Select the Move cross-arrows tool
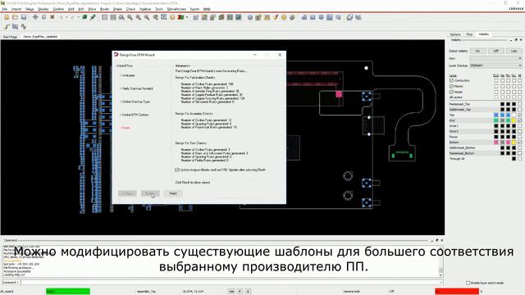This screenshot has width=525, height=295. coord(35,17)
